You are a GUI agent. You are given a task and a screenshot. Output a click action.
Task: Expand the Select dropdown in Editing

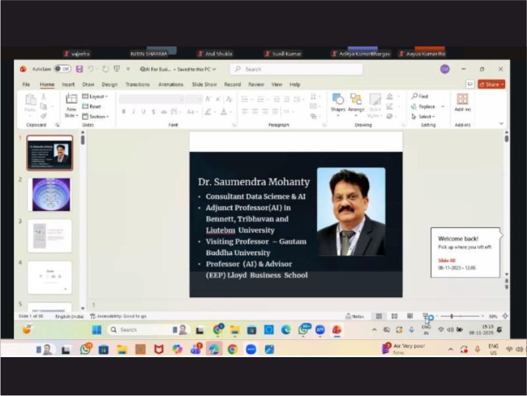click(423, 116)
